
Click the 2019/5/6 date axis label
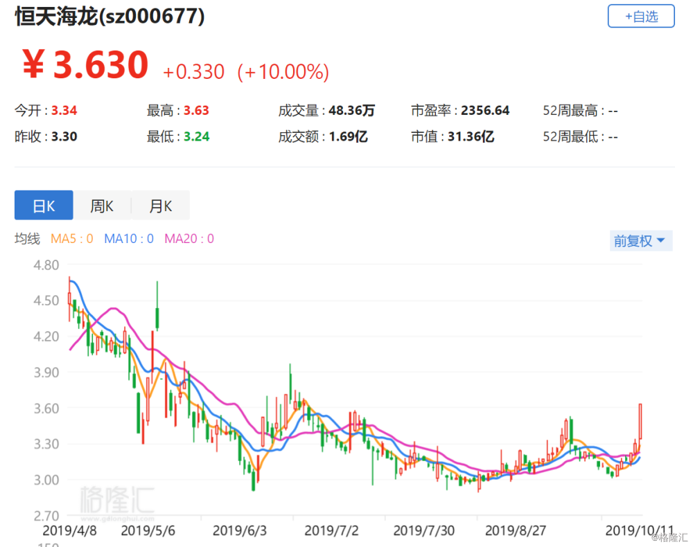tap(148, 530)
